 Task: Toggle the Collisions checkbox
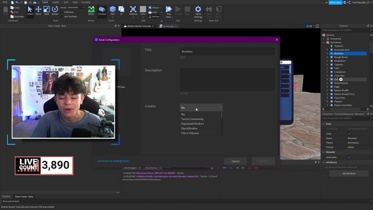62,12
